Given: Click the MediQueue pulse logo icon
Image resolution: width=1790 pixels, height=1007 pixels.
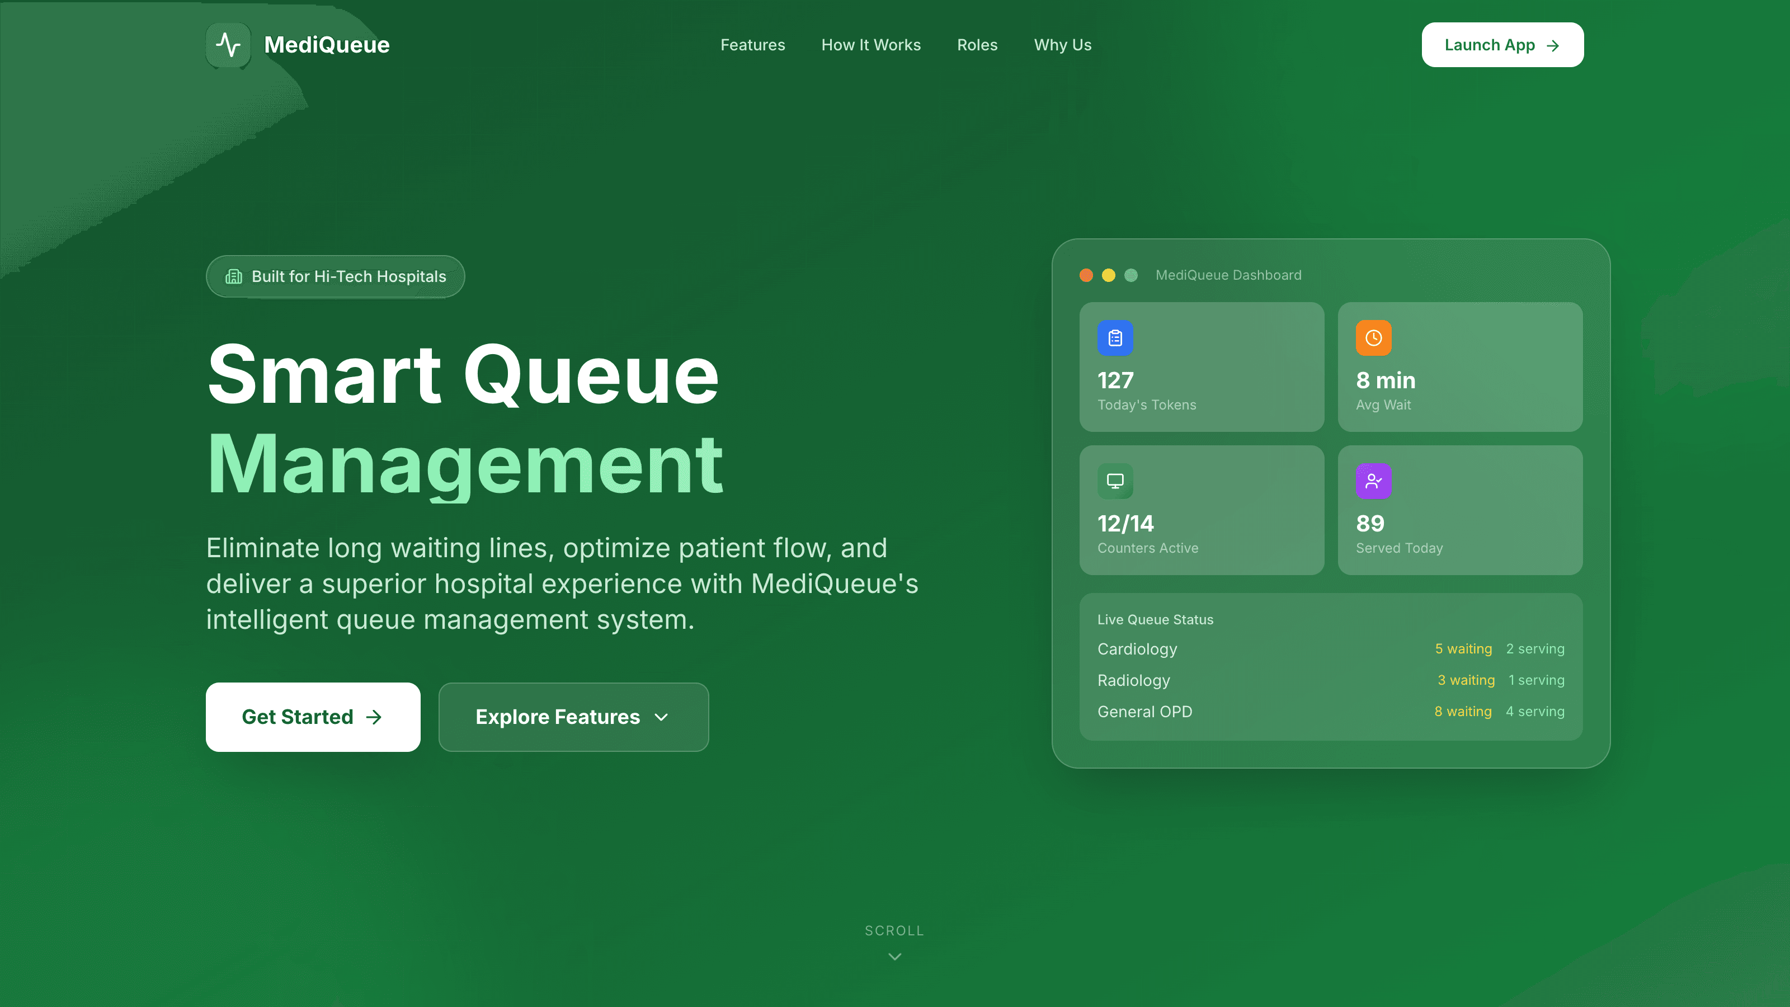Looking at the screenshot, I should [228, 45].
